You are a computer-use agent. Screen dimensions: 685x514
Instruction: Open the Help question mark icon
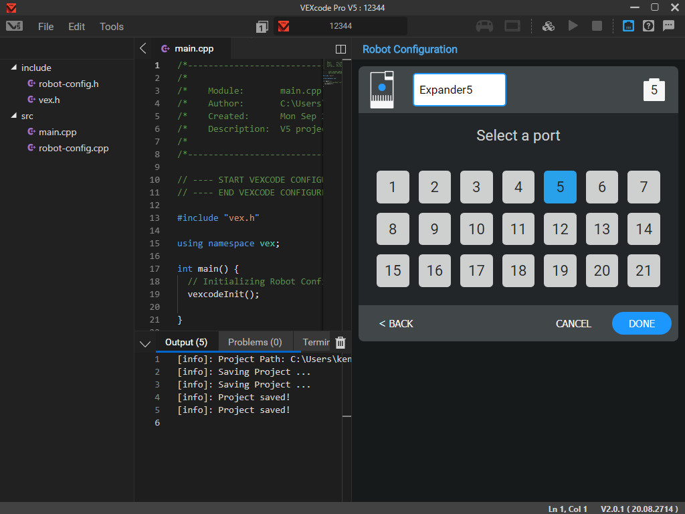(x=648, y=26)
